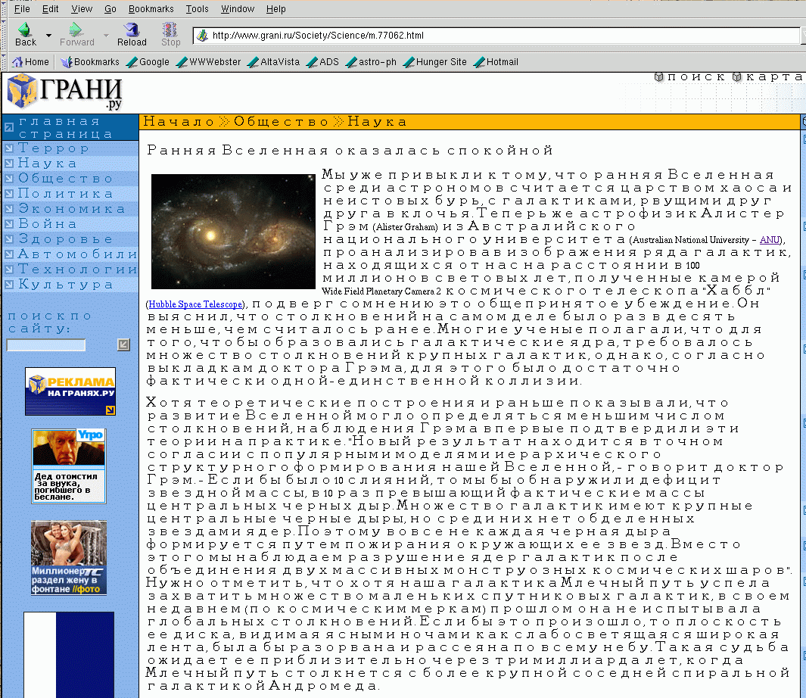The height and width of the screenshot is (698, 806).
Task: Click the Back navigation arrow icon
Action: tap(24, 30)
